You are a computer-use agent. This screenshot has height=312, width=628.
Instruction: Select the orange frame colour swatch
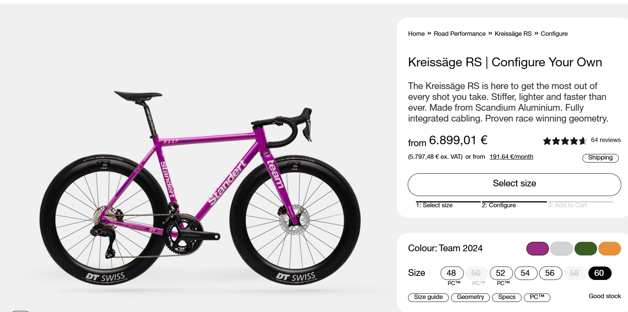click(x=609, y=249)
